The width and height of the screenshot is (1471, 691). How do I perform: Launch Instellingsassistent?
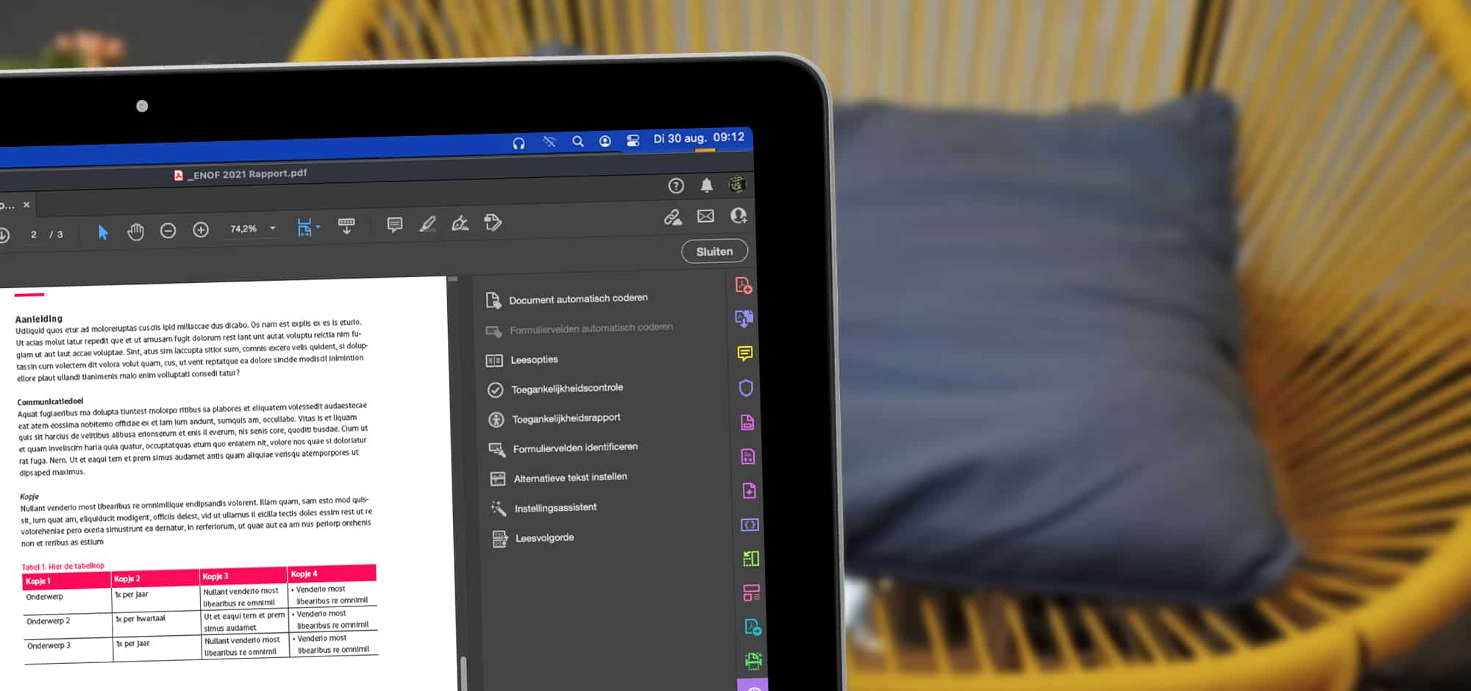544,508
